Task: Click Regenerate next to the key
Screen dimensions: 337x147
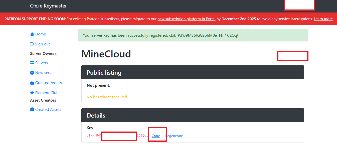Action: coord(174,136)
